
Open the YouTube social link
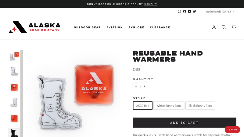tap(189, 11)
